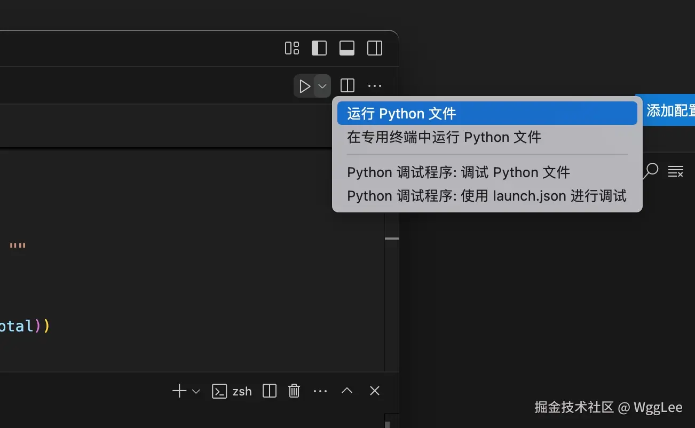Choose 在专用终端中运行 Python 文件

coord(487,137)
